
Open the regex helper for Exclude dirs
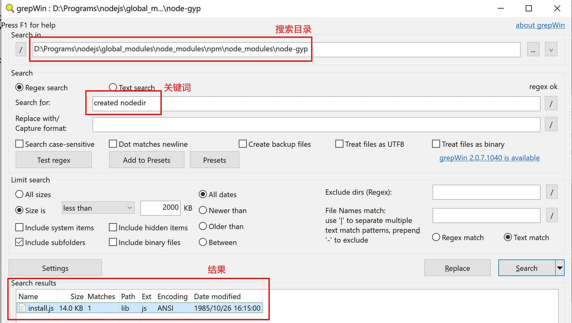pos(552,192)
